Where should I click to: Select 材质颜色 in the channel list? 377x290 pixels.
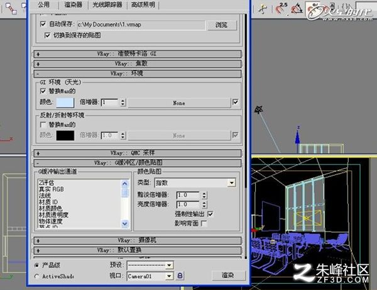click(x=50, y=208)
